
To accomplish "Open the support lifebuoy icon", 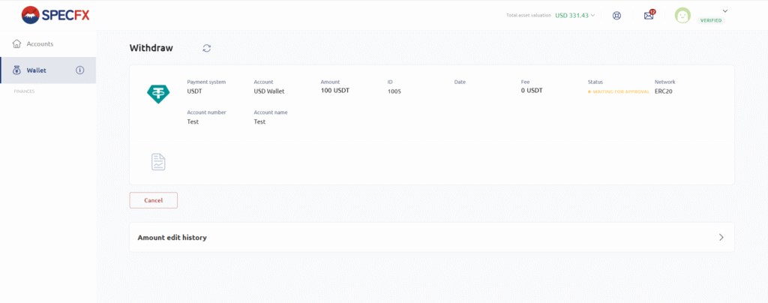I will (x=616, y=16).
